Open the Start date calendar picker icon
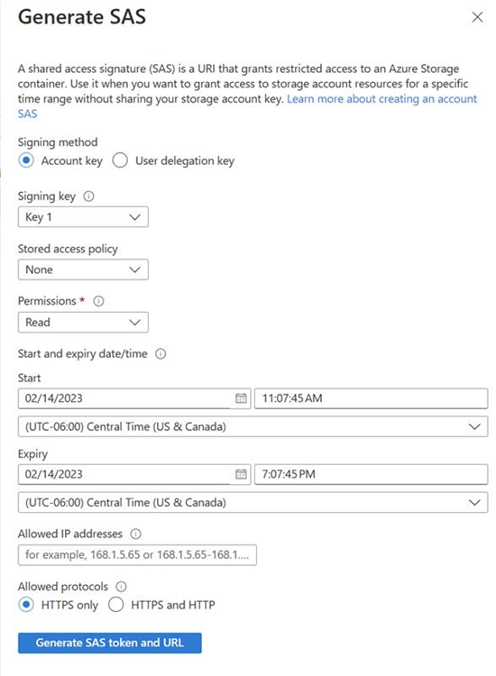This screenshot has height=676, width=496. (x=241, y=398)
